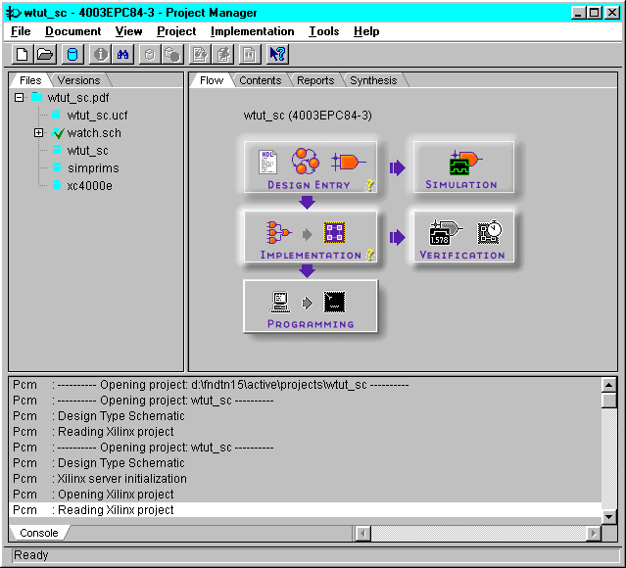Launch the state machine editor icon
This screenshot has width=626, height=568.
(306, 161)
